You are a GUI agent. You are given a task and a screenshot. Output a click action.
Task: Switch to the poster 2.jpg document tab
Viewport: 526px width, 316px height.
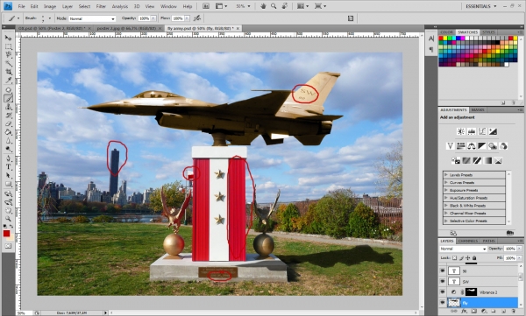pyautogui.click(x=126, y=29)
